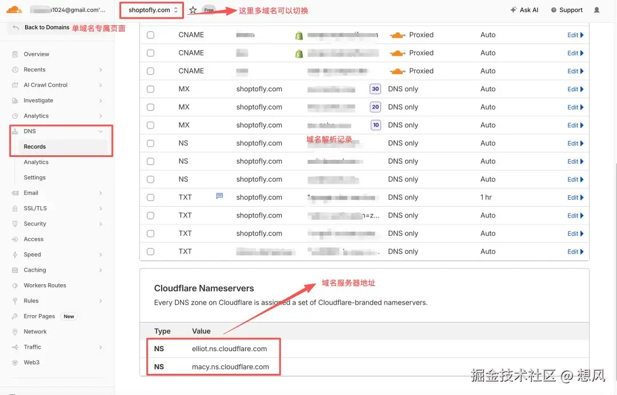Expand the SSL/TLS section

pyautogui.click(x=101, y=208)
